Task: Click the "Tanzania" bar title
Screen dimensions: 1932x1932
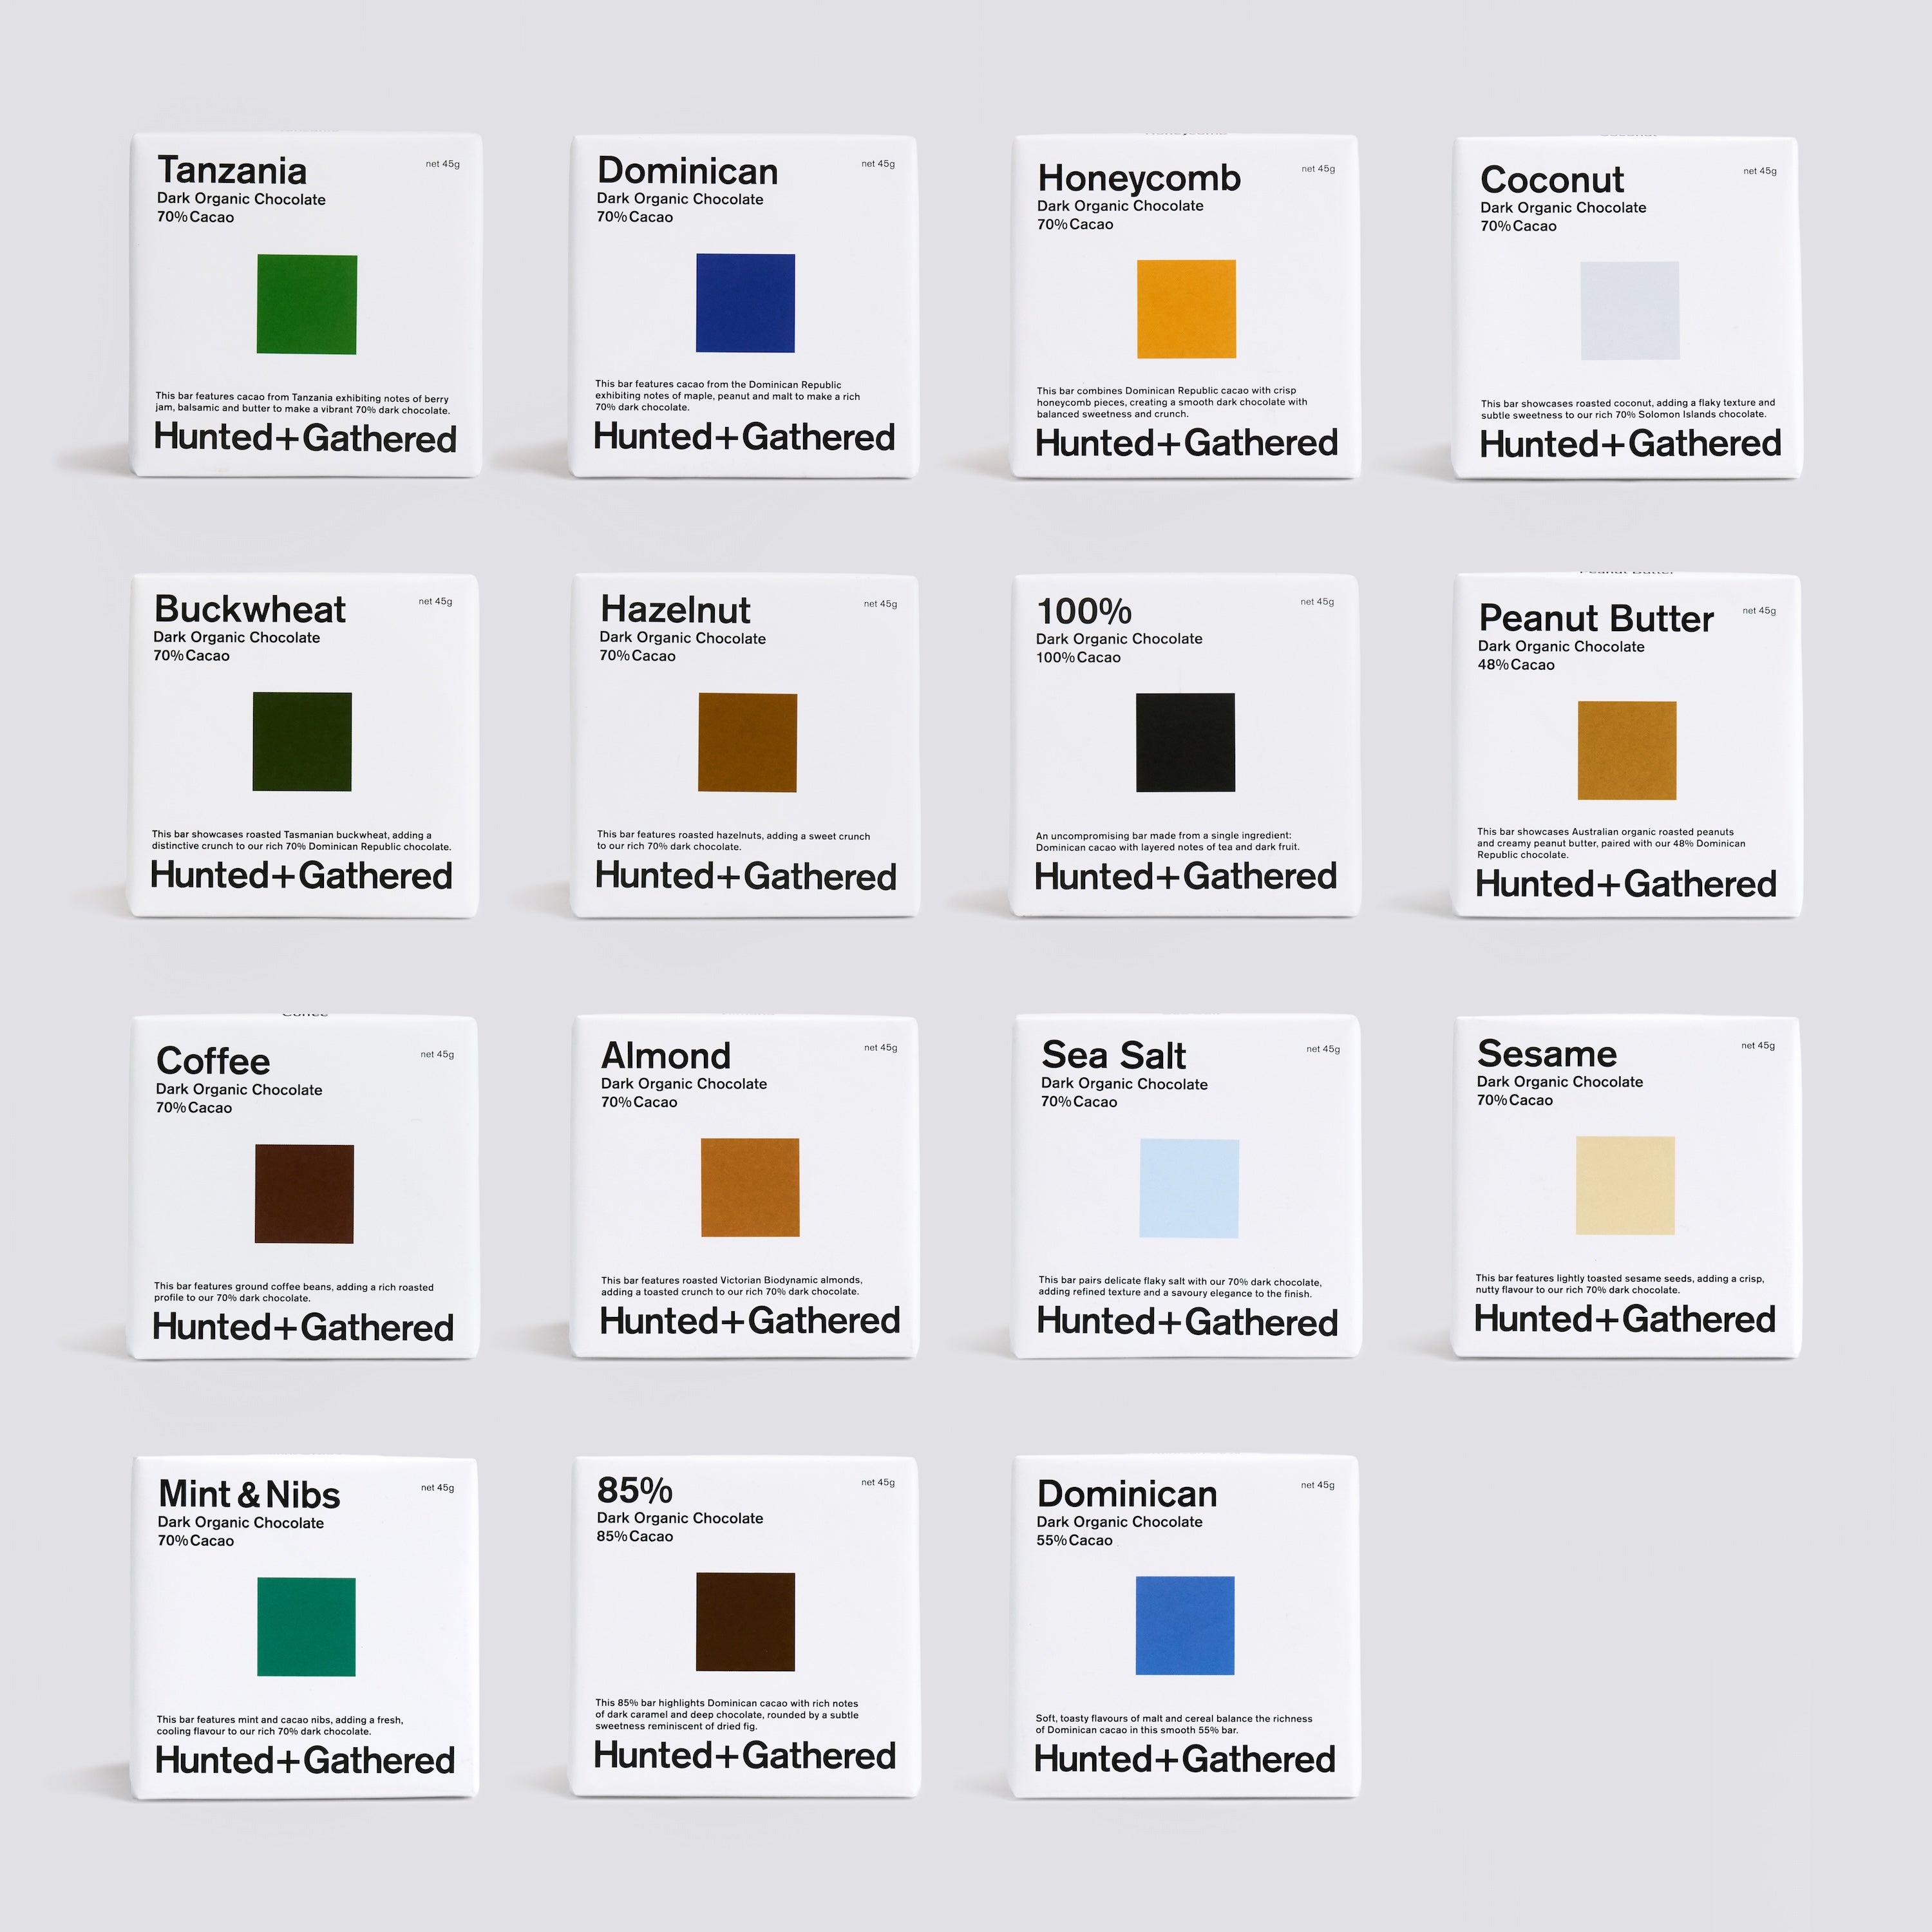Action: (232, 171)
